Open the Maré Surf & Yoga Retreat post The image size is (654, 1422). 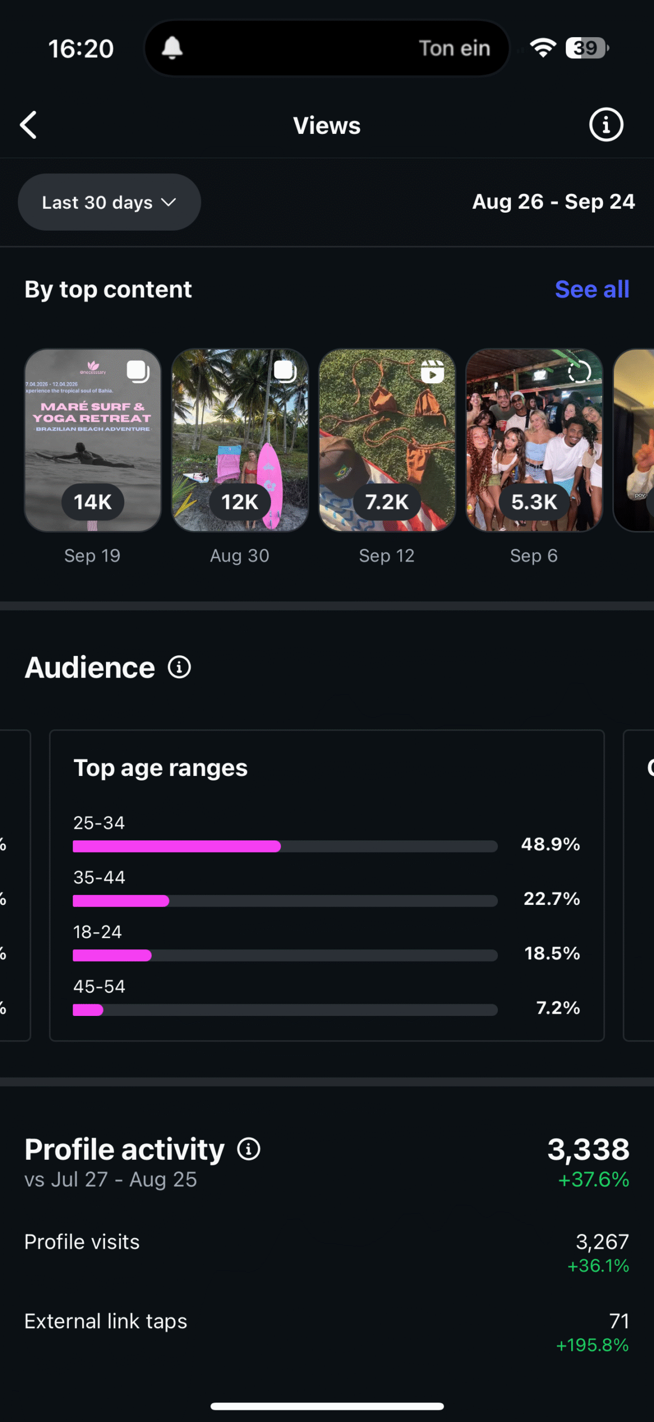pos(93,440)
